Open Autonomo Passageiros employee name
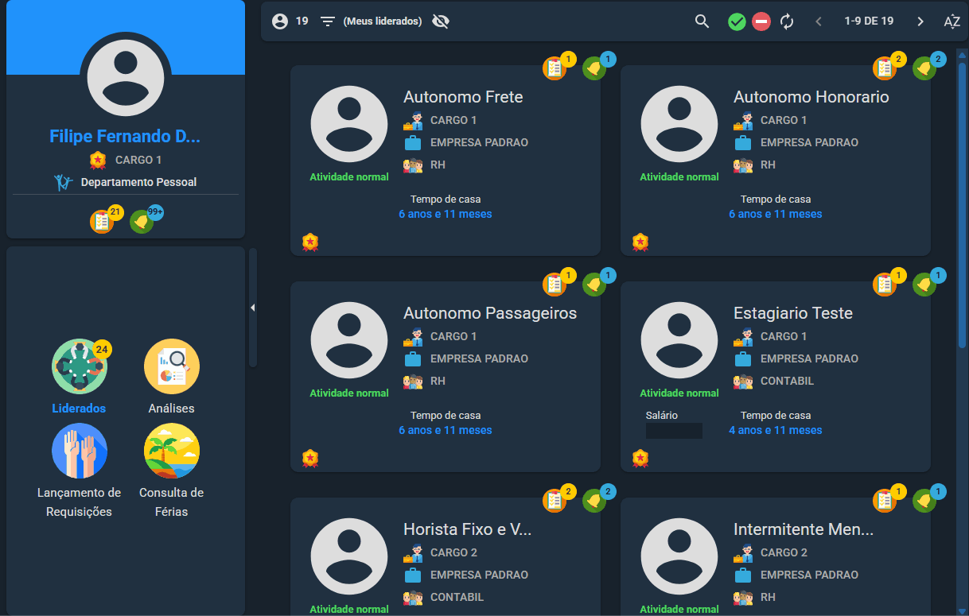 click(x=490, y=313)
